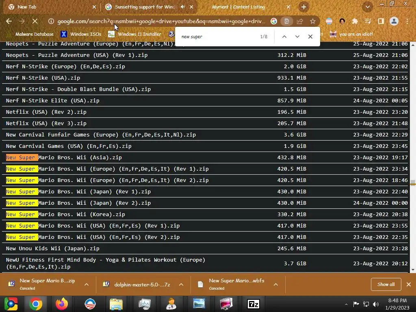The height and width of the screenshot is (312, 416).
Task: Open the taskbar clock and date
Action: tap(397, 304)
